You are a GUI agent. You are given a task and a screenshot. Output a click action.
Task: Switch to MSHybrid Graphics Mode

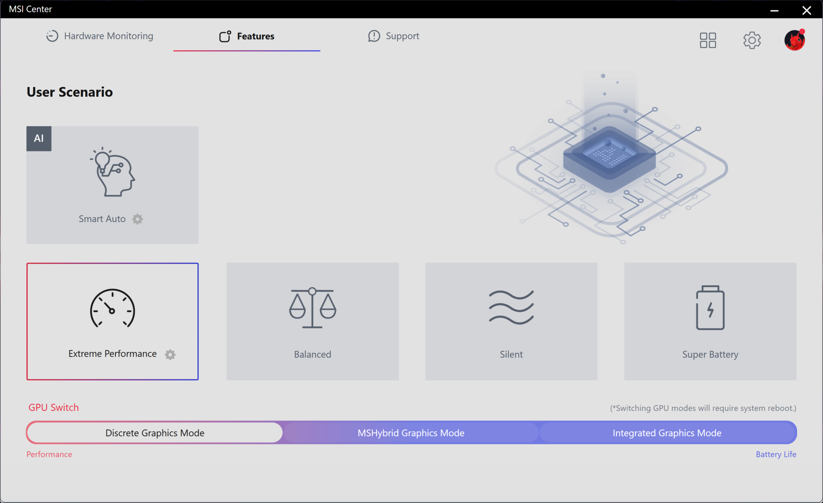click(x=411, y=433)
